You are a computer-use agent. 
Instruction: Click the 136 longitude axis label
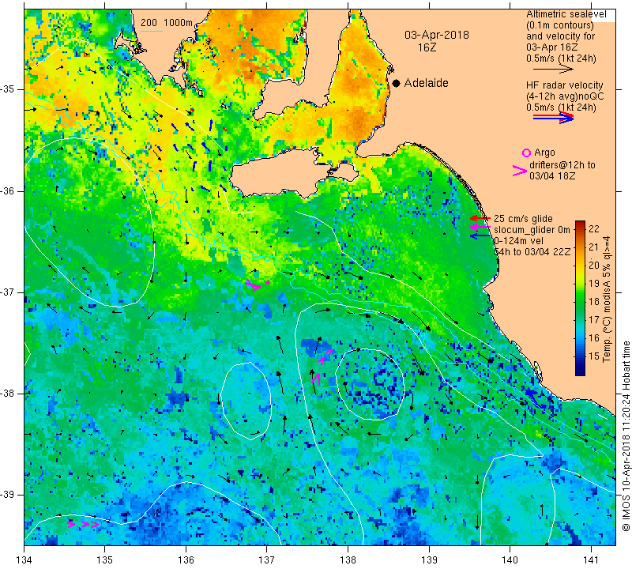pos(186,560)
